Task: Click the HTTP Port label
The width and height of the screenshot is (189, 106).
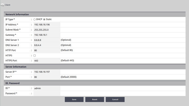Action: pos(11,50)
